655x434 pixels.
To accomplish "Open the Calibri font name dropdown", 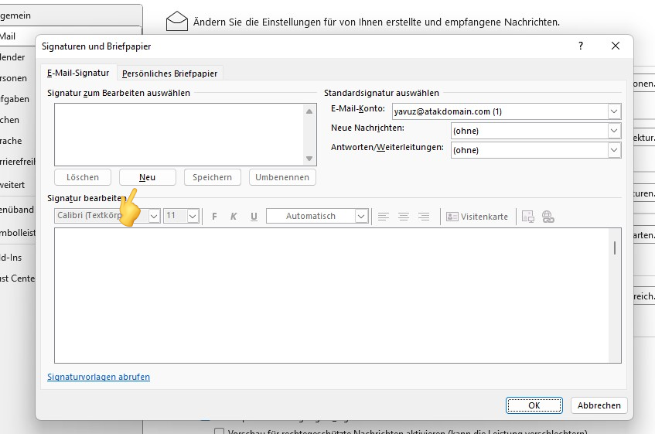I will tap(154, 216).
